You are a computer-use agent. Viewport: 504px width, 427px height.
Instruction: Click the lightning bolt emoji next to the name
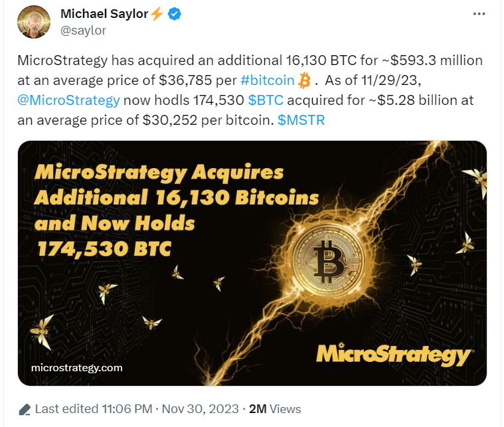157,14
